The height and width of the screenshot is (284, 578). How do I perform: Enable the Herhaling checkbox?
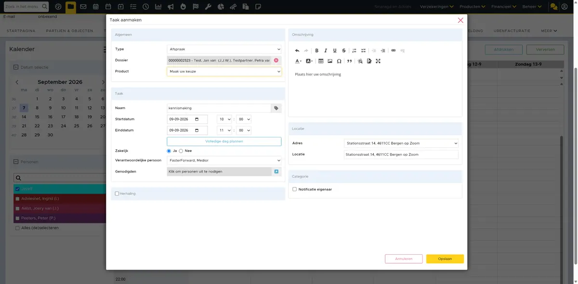[x=117, y=194]
